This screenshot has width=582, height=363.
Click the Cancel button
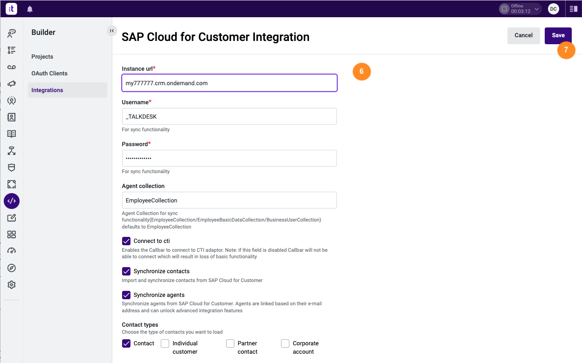tap(524, 36)
